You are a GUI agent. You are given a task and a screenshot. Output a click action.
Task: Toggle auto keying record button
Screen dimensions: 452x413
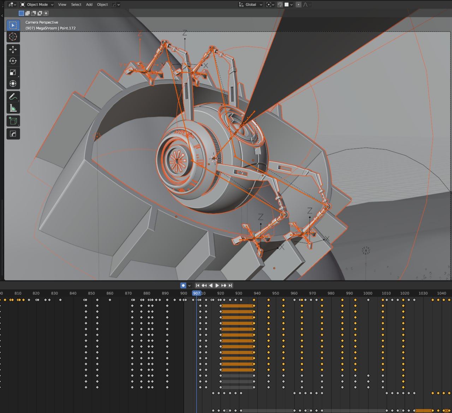[183, 285]
